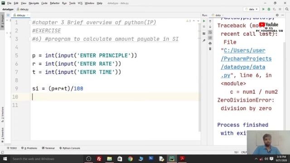Image resolution: width=290 pixels, height=163 pixels.
Task: Toggle the Structure tool window side tab
Action: [x=2, y=115]
